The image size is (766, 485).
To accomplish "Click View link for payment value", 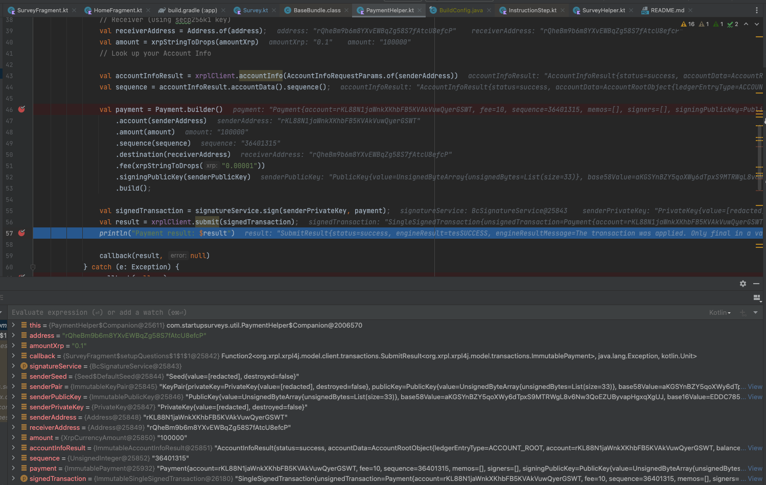I will point(755,469).
